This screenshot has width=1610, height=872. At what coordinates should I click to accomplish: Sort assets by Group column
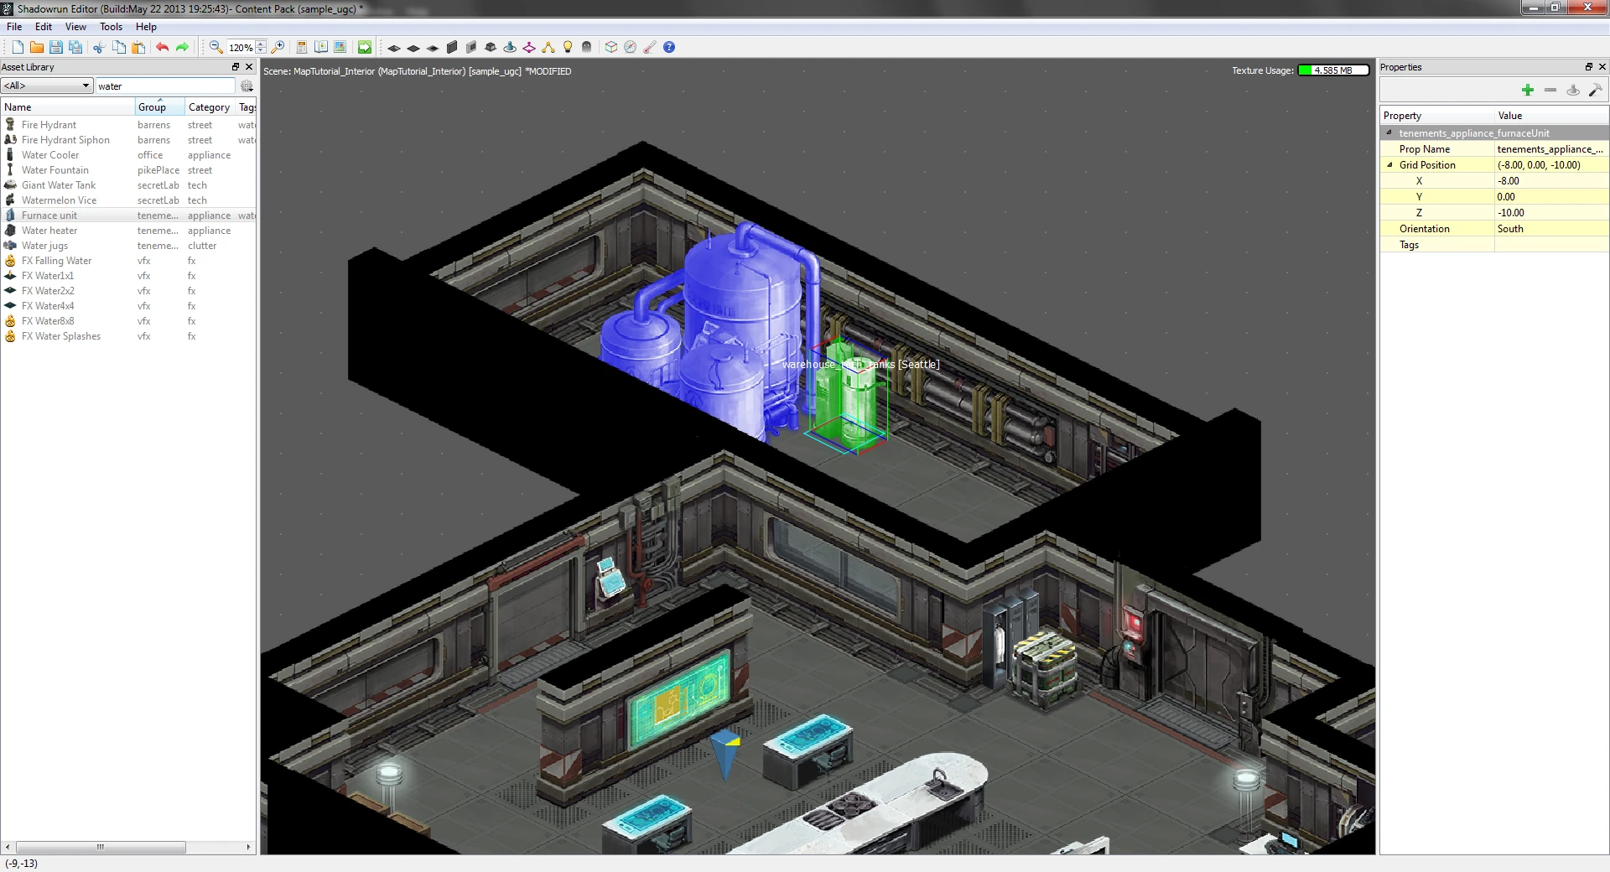(159, 107)
